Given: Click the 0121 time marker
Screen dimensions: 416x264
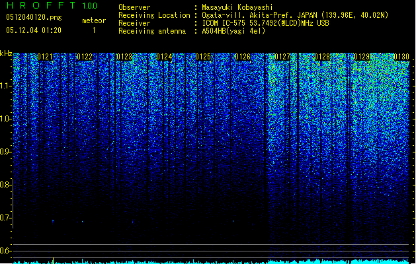Looking at the screenshot, I should tap(45, 57).
